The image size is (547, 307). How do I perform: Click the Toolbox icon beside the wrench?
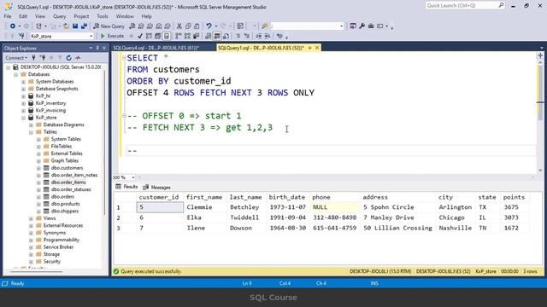tap(371, 26)
